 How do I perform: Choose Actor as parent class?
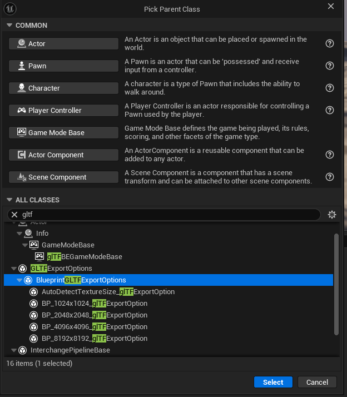(64, 43)
